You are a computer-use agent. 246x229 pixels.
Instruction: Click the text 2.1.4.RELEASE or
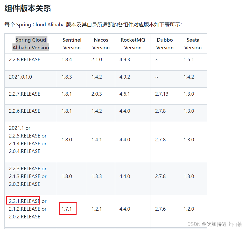[x=28, y=144]
